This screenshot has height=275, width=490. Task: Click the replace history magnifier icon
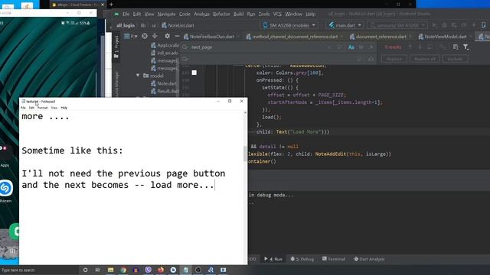tap(185, 59)
